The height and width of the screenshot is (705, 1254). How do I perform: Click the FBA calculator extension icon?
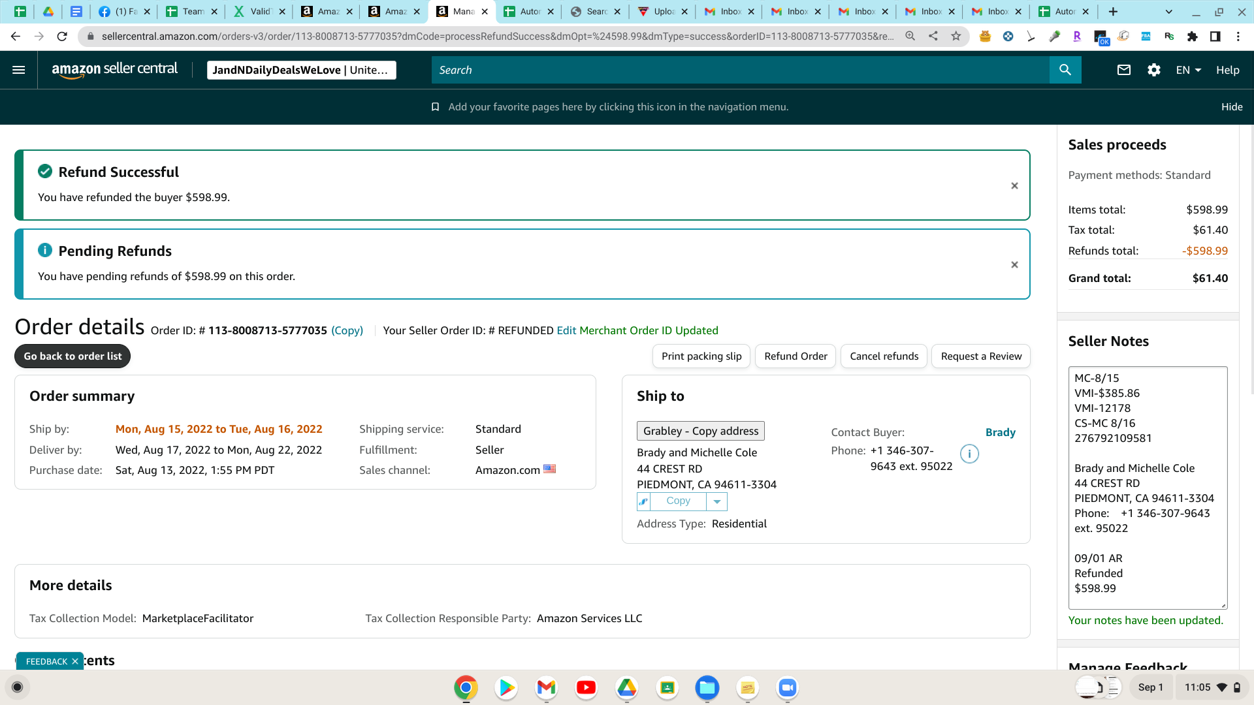1146,37
